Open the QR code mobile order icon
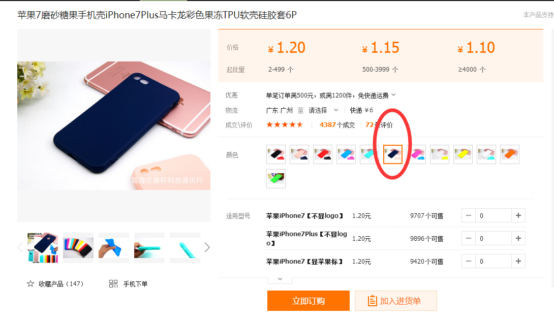554x321 pixels. click(113, 283)
